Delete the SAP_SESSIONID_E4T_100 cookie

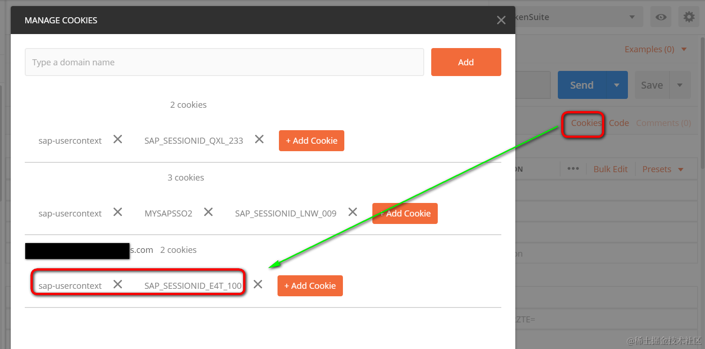point(258,285)
